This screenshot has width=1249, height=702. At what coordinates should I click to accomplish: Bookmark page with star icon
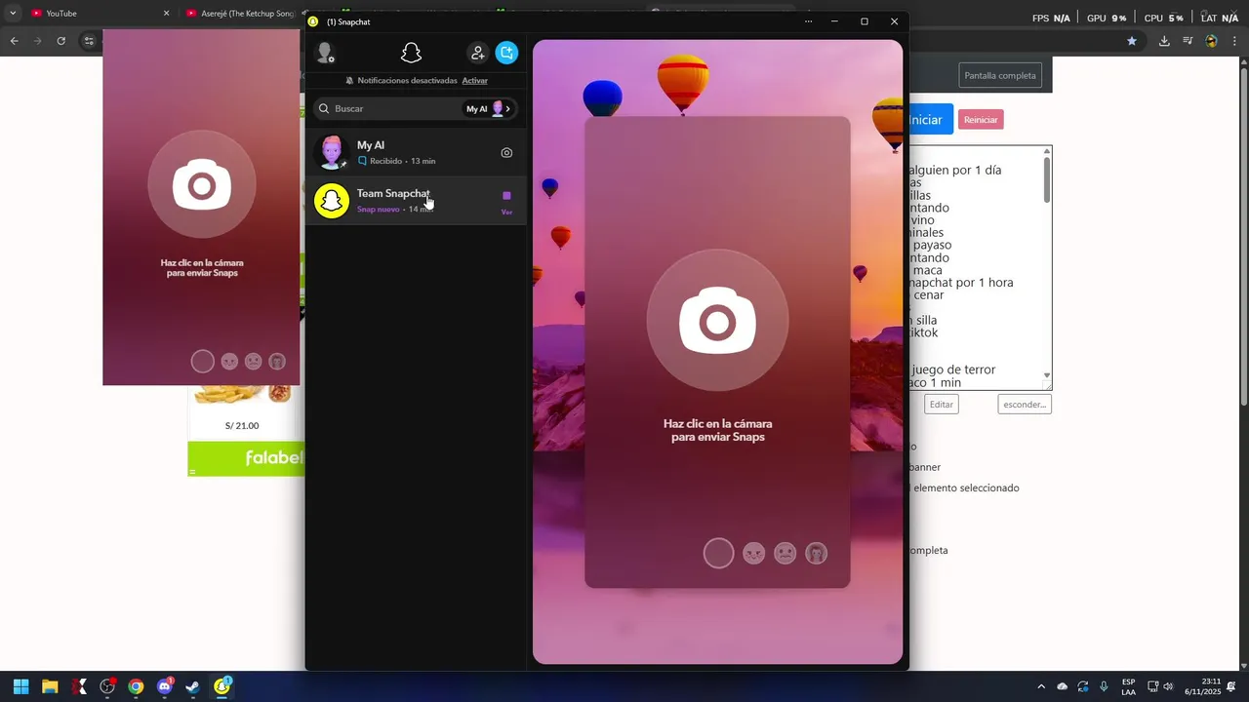point(1132,41)
